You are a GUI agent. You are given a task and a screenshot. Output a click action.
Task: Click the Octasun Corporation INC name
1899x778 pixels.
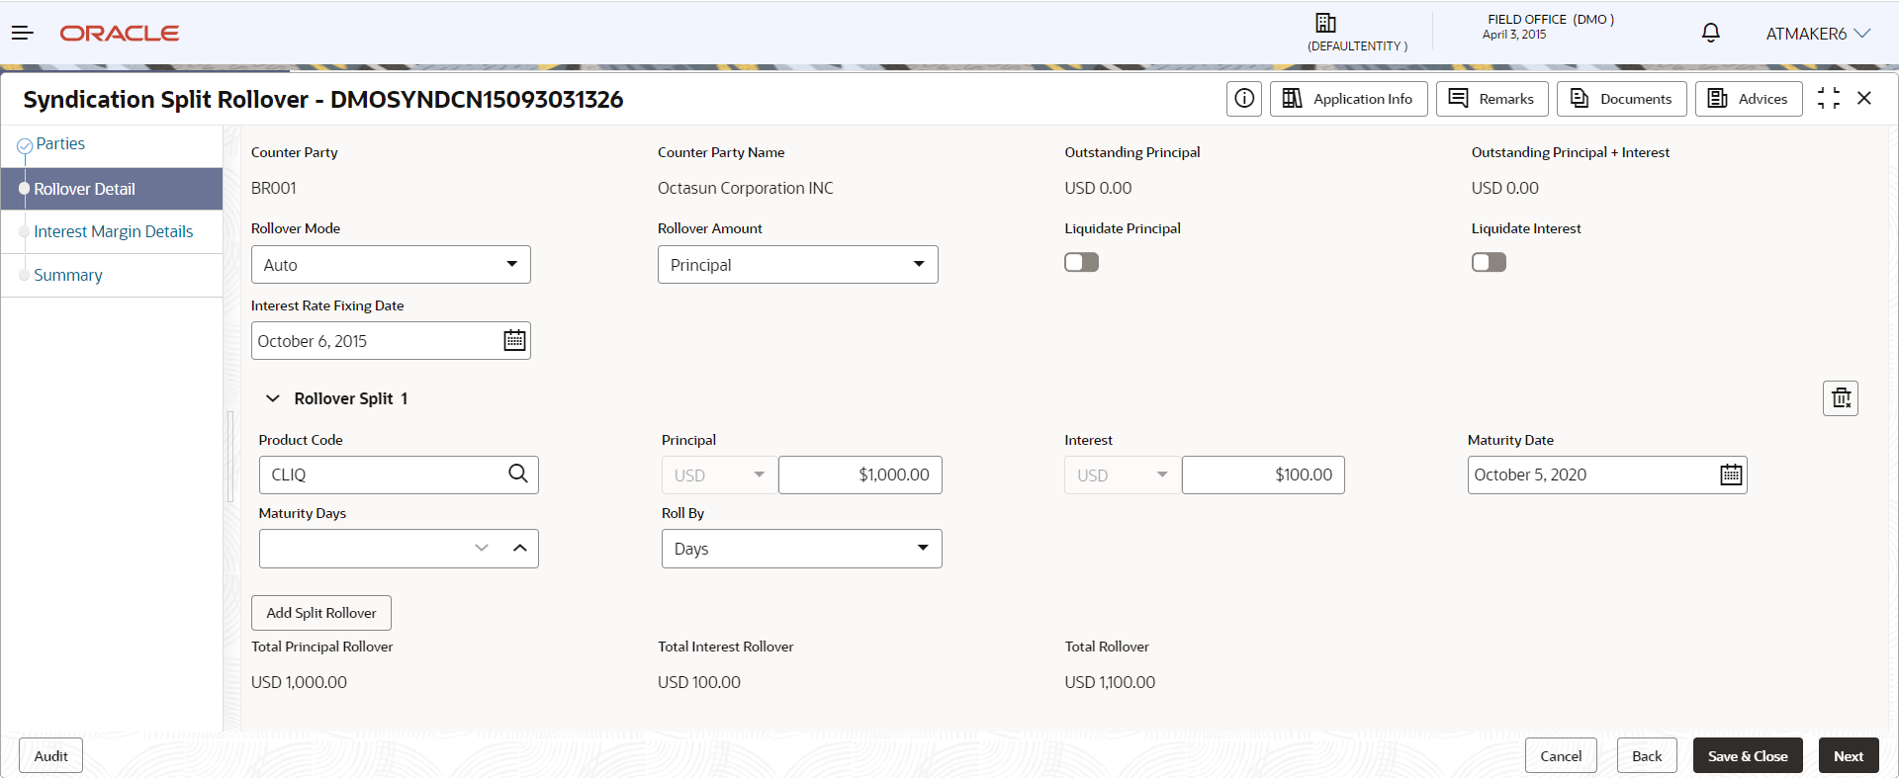(x=746, y=188)
